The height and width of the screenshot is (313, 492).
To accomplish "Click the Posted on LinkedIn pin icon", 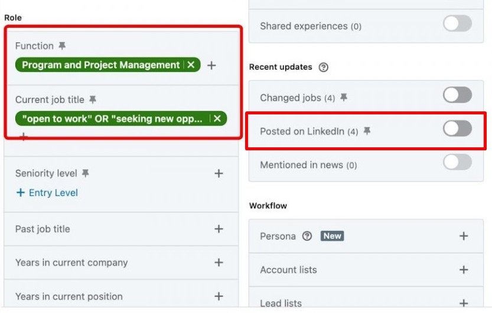I will pyautogui.click(x=367, y=131).
